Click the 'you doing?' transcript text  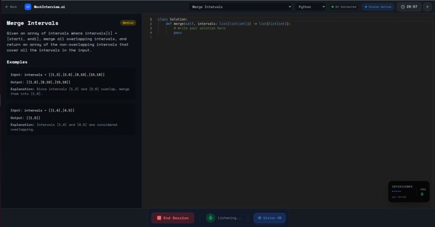399,197
